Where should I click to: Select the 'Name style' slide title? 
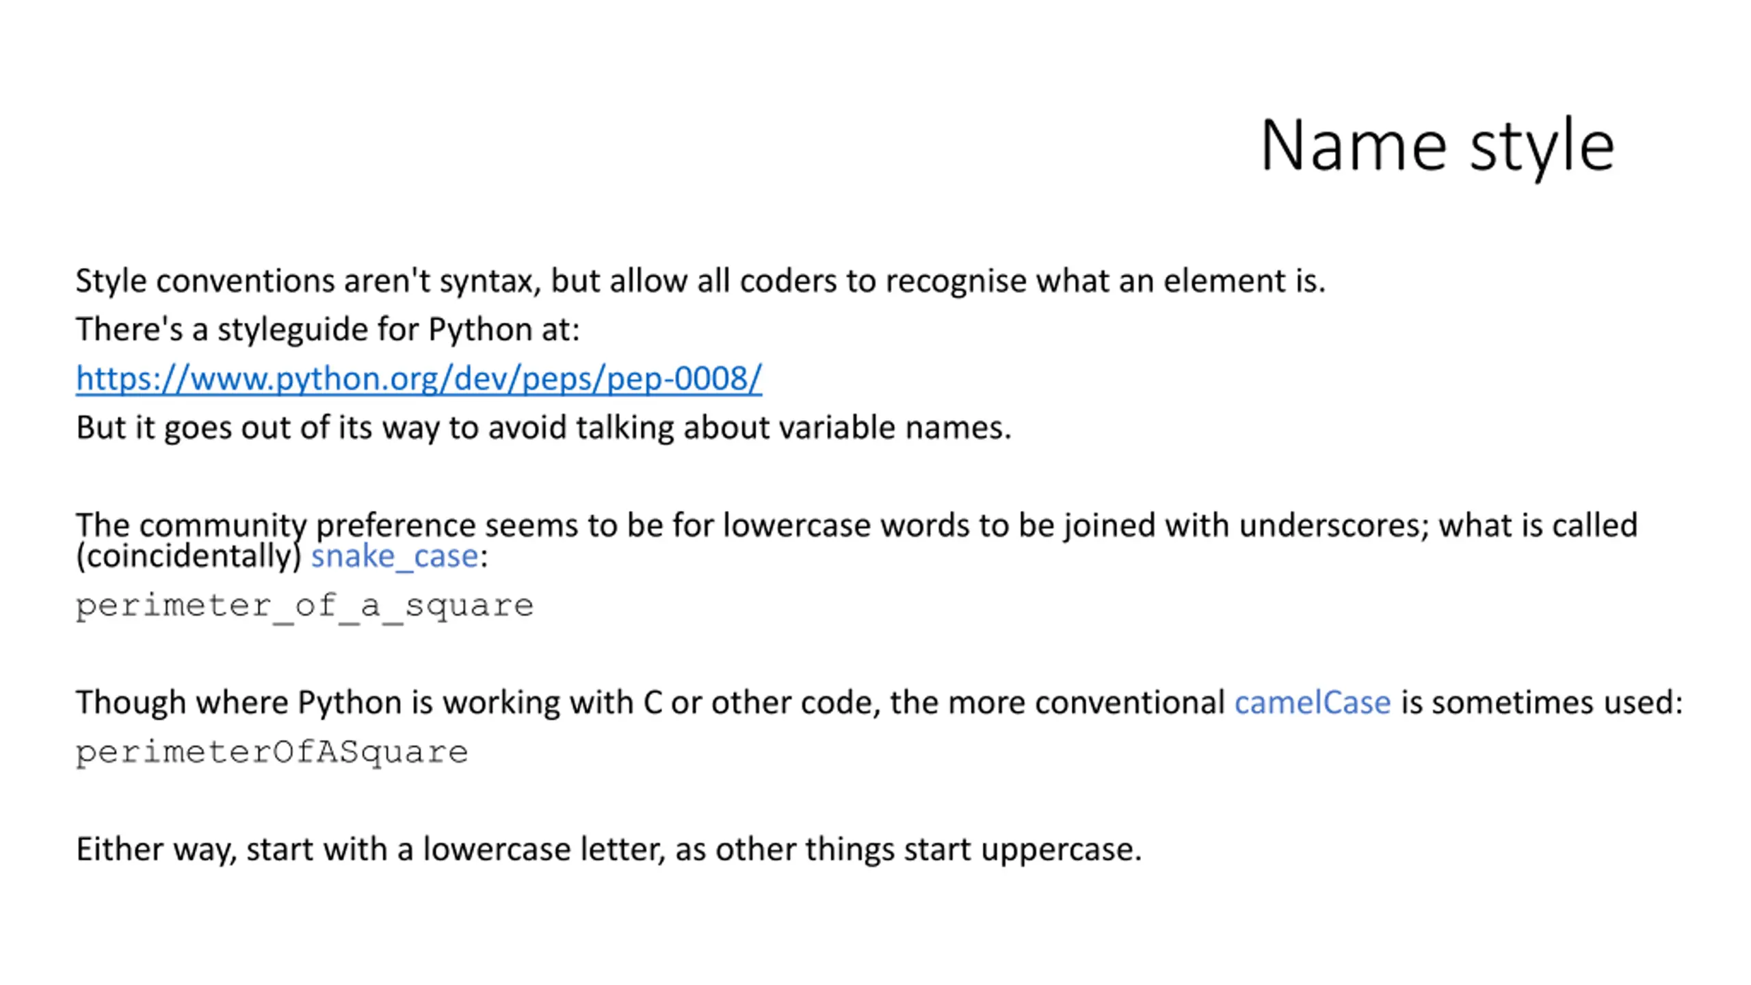(1437, 146)
